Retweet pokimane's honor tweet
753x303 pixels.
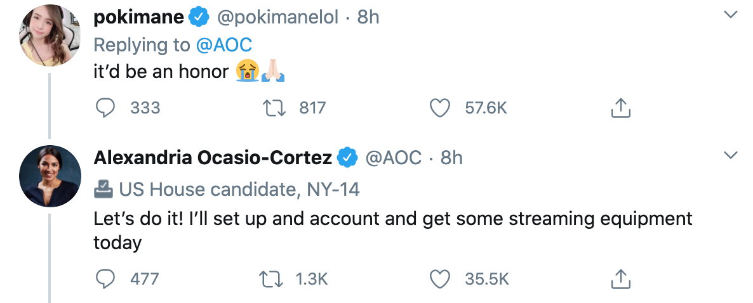click(x=274, y=108)
